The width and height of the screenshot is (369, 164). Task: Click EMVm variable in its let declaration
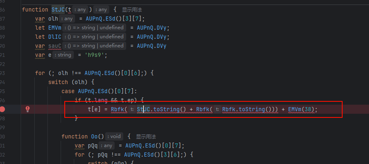pos(55,28)
